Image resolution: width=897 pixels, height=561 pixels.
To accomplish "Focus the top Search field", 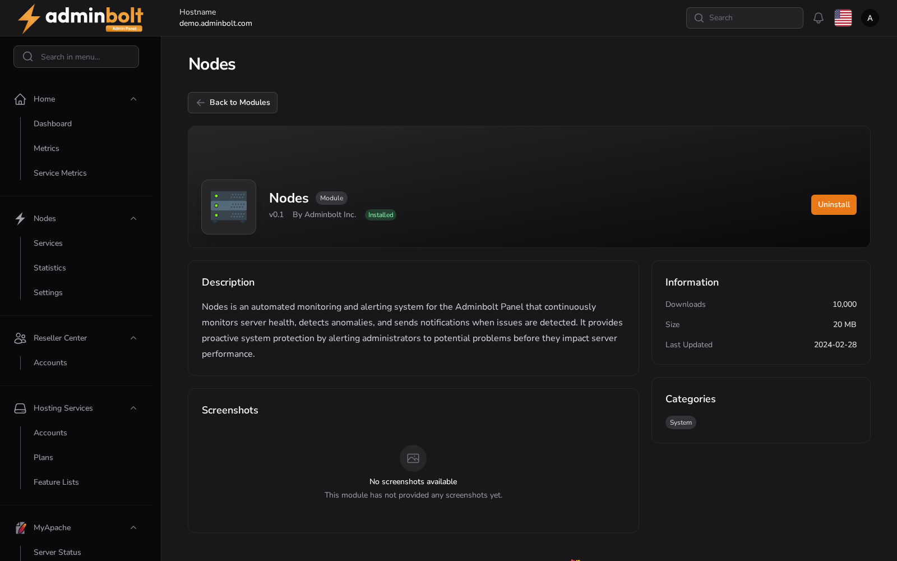I will (x=745, y=18).
